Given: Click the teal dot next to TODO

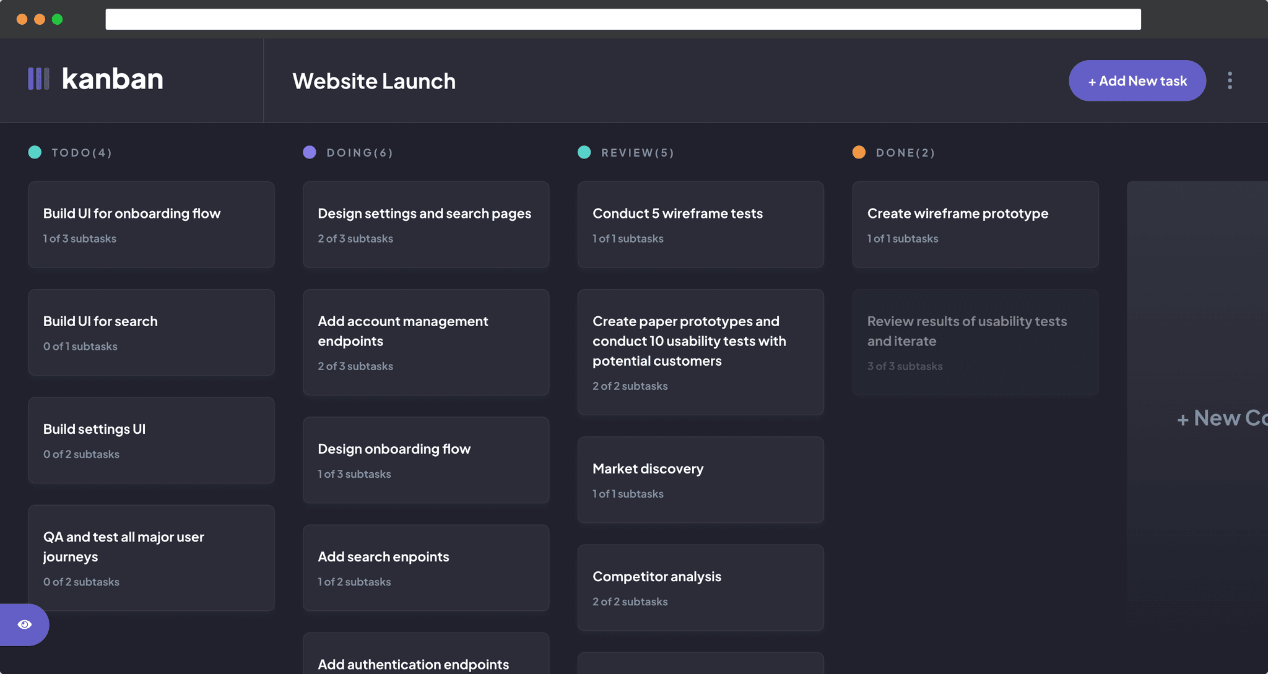Looking at the screenshot, I should coord(35,152).
